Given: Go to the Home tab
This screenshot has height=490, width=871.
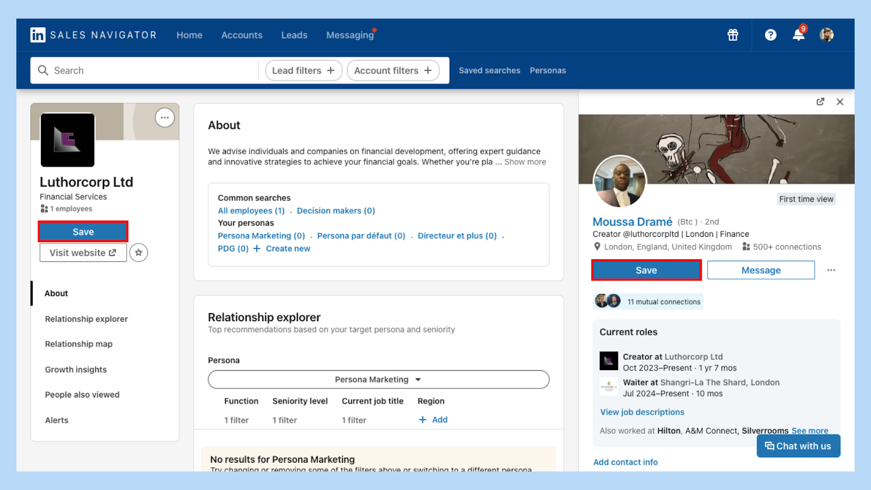Looking at the screenshot, I should coord(189,35).
